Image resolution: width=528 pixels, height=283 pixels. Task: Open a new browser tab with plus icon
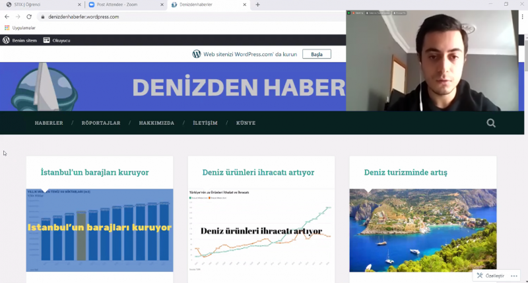pyautogui.click(x=257, y=5)
